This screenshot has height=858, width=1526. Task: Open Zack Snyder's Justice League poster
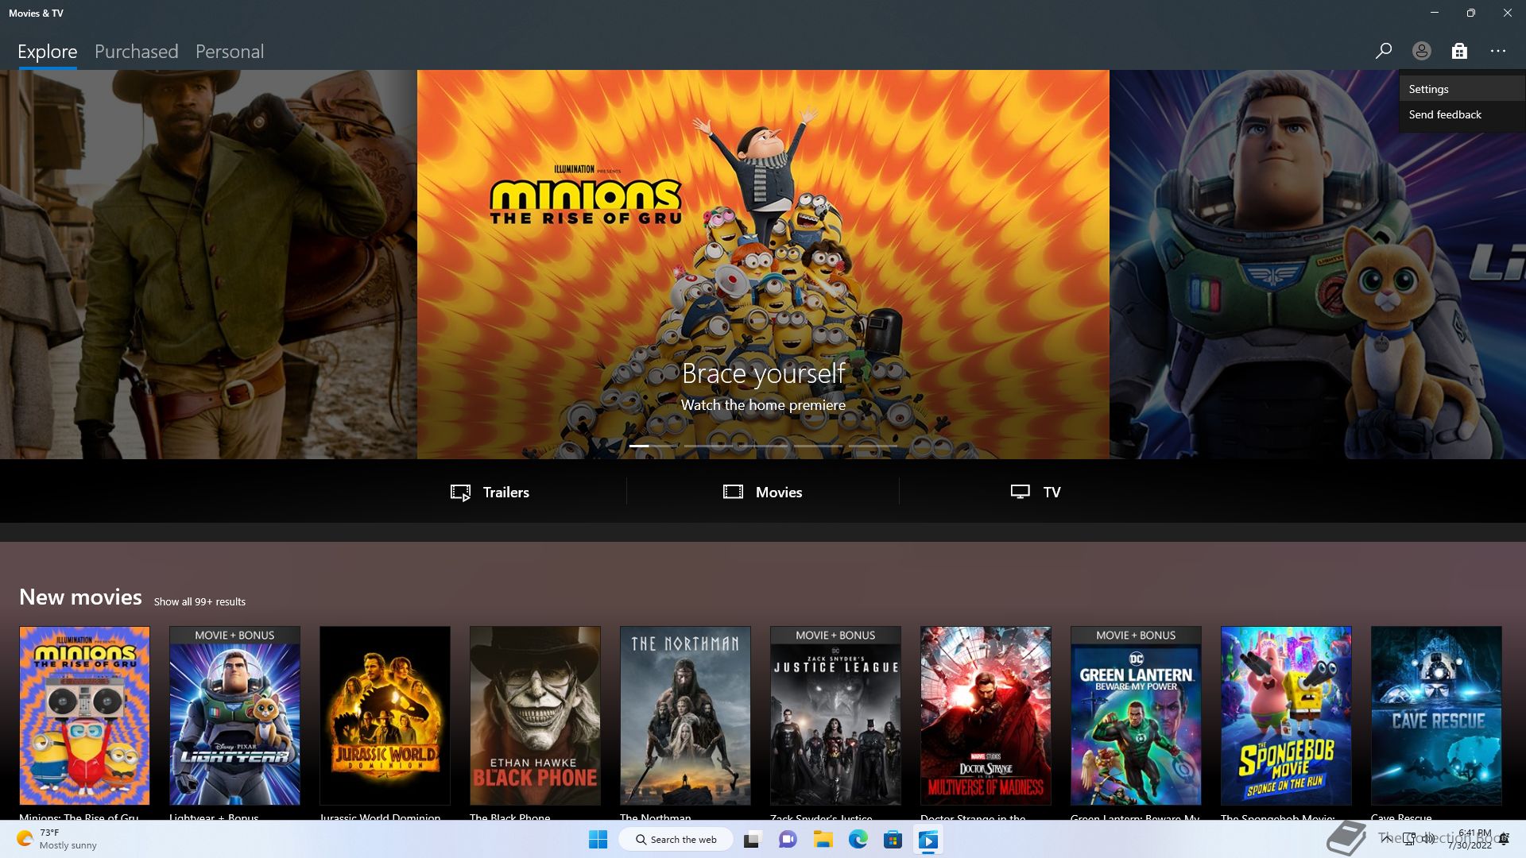pos(835,716)
